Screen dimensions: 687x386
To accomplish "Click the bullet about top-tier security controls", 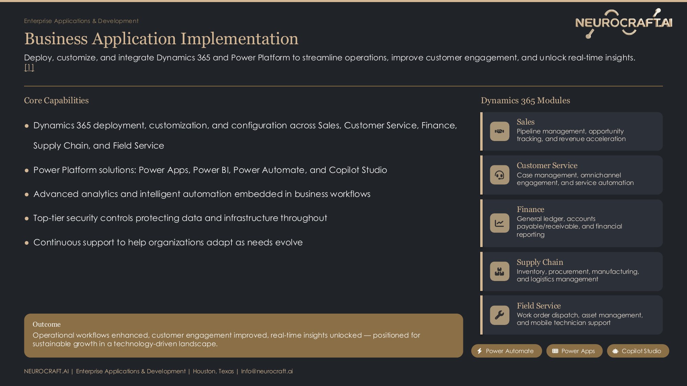I will tap(180, 218).
